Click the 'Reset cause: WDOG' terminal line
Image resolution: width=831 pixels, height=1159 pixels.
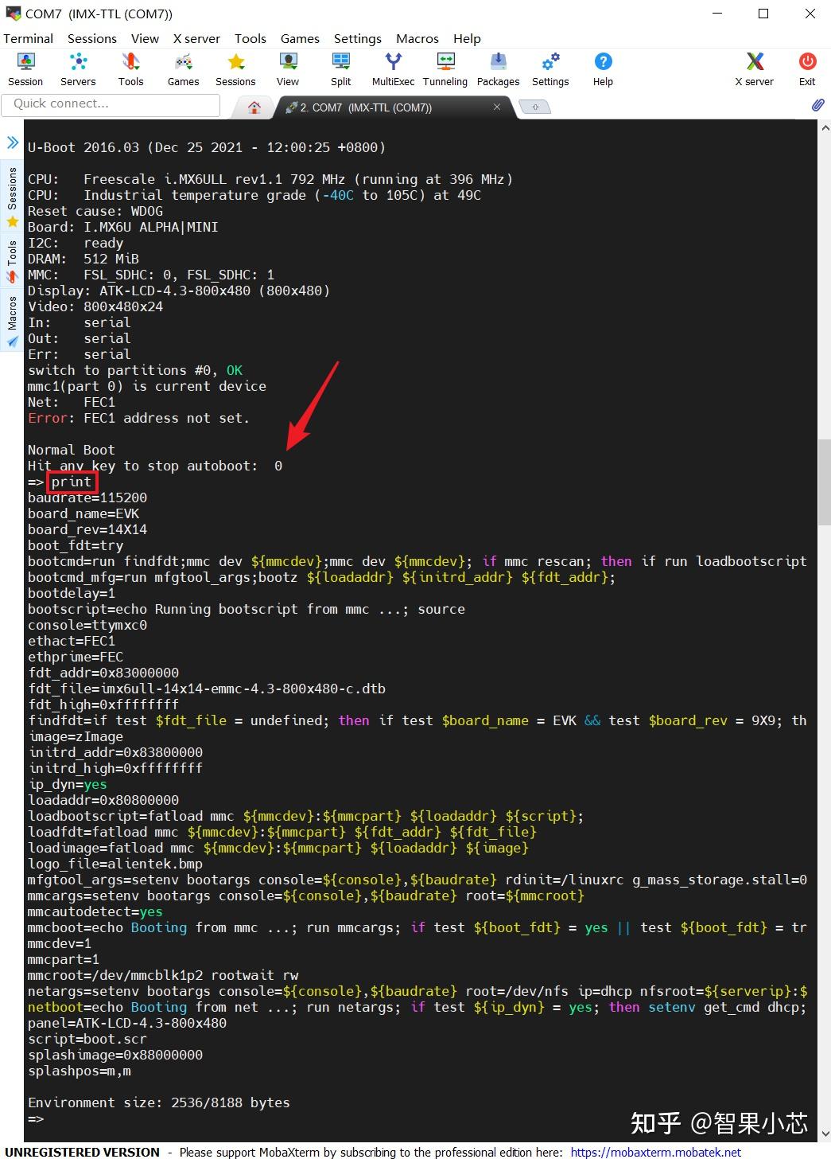95,211
